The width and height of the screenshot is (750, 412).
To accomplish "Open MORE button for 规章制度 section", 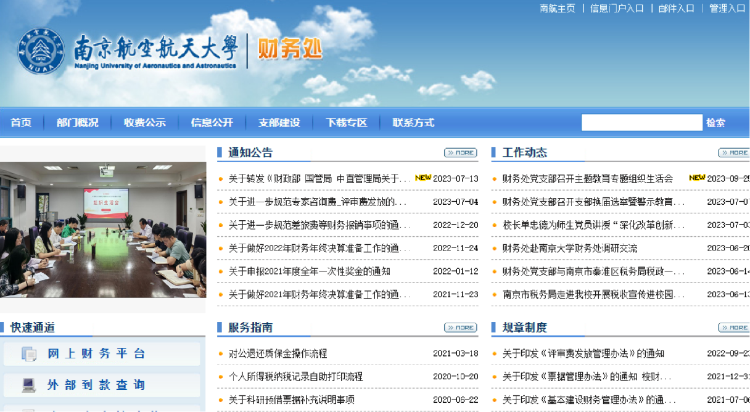I will click(734, 328).
